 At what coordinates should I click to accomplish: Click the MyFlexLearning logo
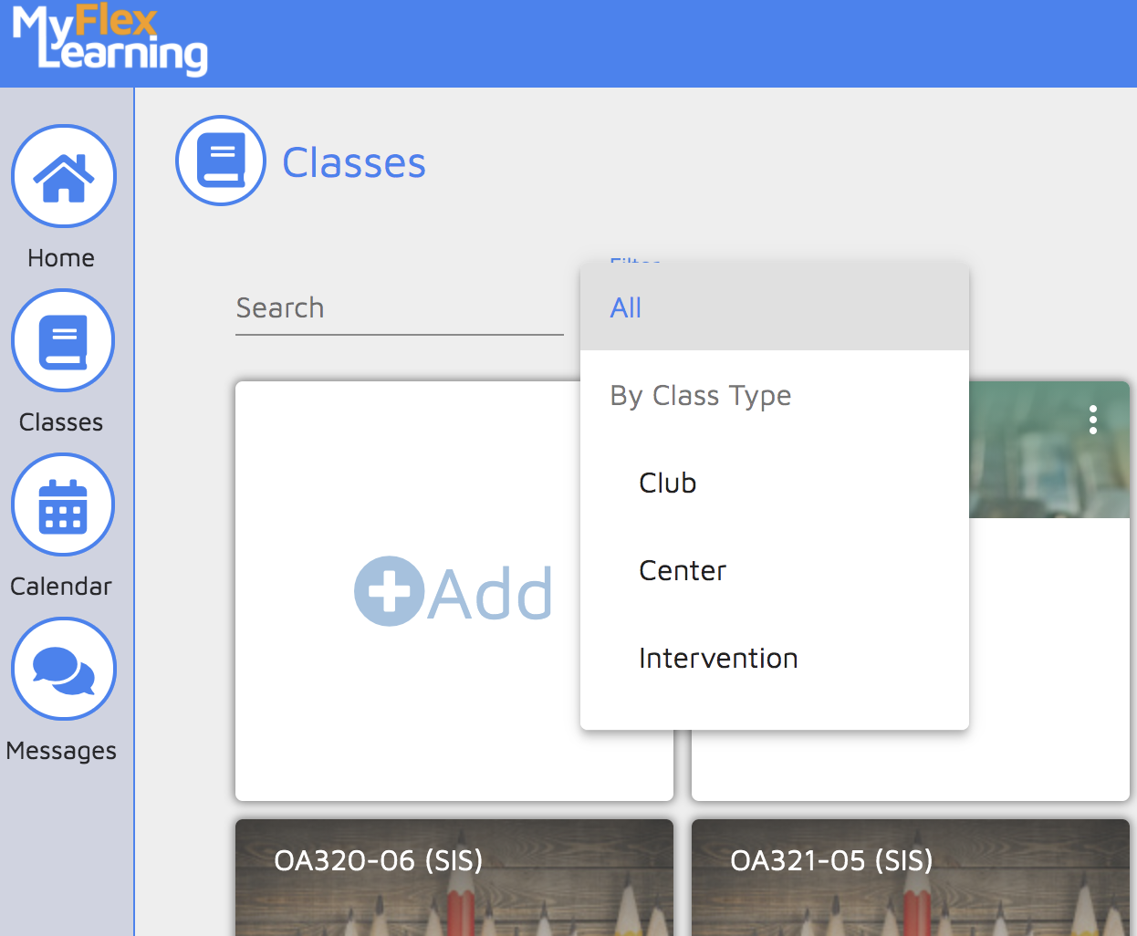point(110,40)
